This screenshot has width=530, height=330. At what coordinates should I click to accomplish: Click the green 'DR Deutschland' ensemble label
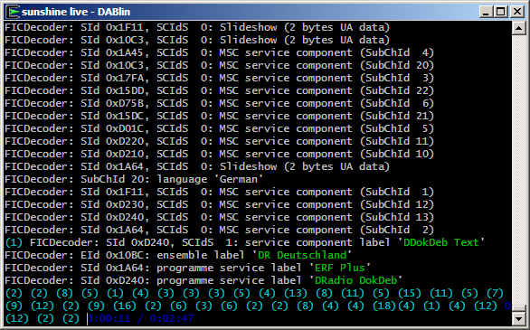(x=302, y=255)
